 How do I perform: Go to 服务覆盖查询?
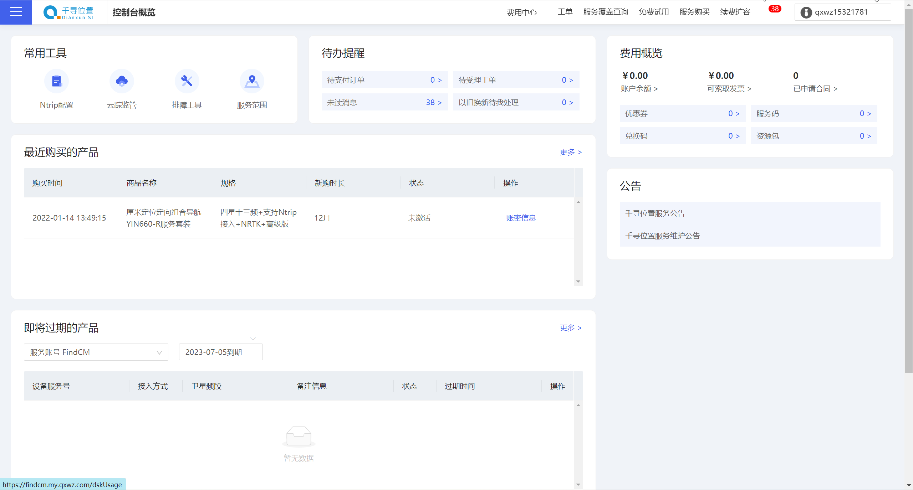pyautogui.click(x=606, y=12)
